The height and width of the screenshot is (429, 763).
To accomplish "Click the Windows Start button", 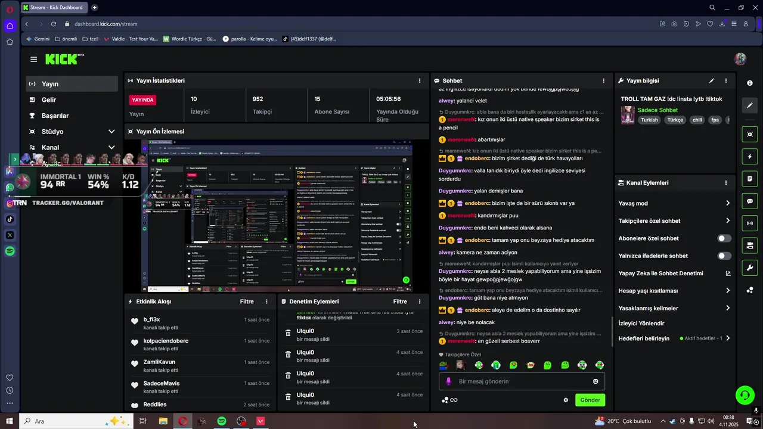I will (10, 421).
